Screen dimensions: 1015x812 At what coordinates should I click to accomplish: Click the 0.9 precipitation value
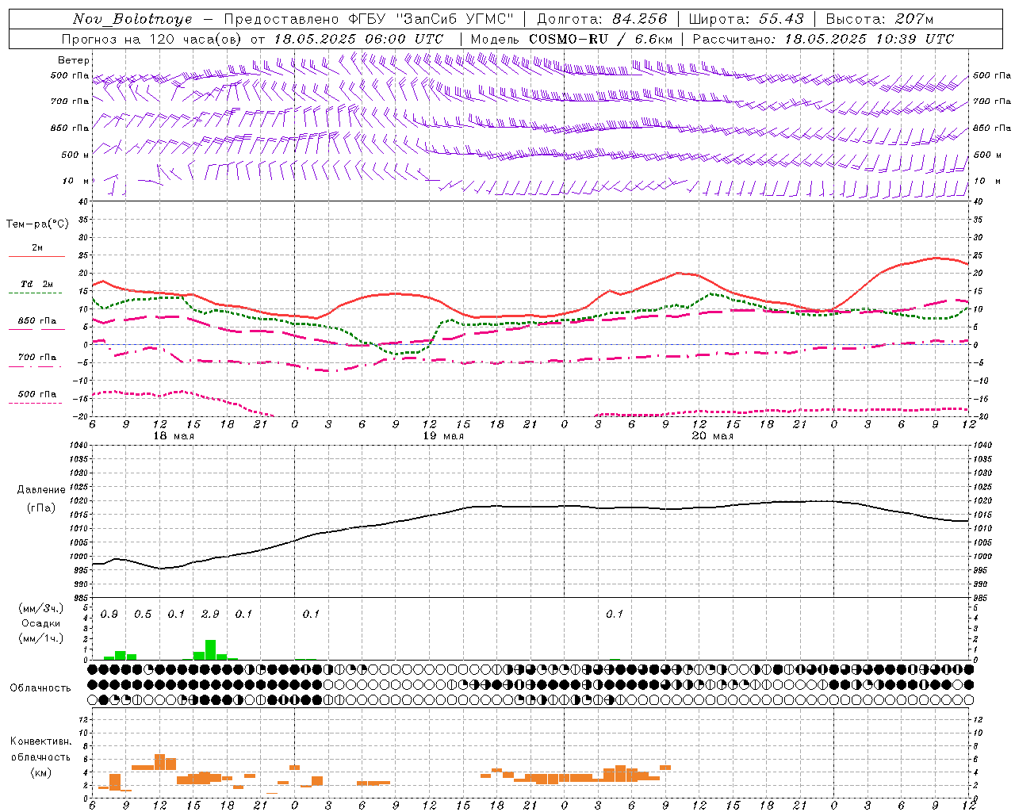(x=109, y=615)
